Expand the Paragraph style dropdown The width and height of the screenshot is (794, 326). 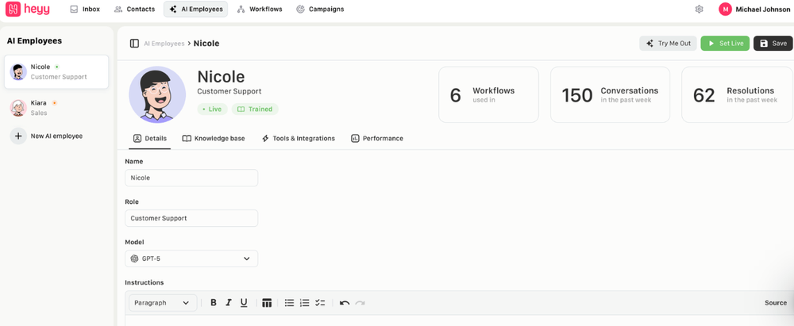coord(163,303)
